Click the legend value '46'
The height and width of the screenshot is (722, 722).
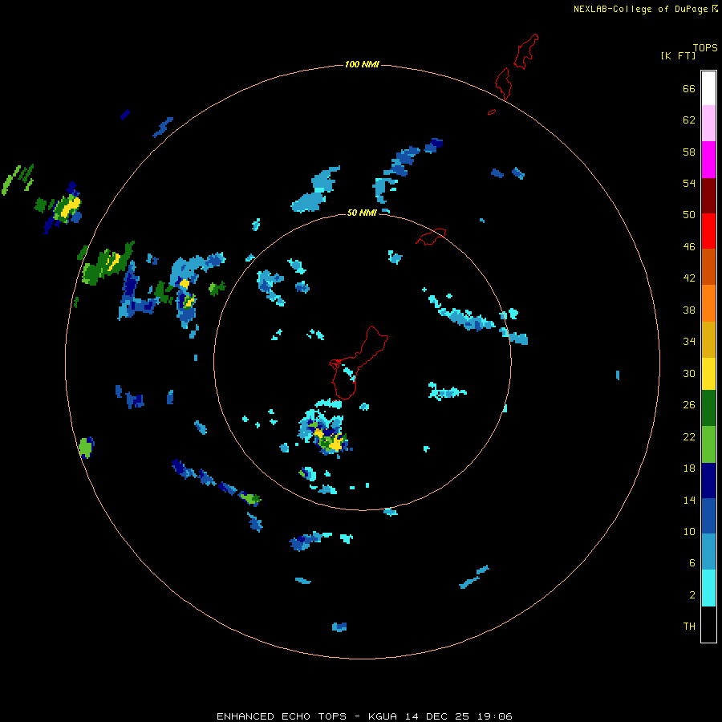pyautogui.click(x=689, y=247)
